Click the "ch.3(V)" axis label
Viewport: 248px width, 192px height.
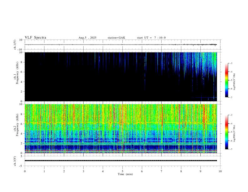(x=15, y=161)
